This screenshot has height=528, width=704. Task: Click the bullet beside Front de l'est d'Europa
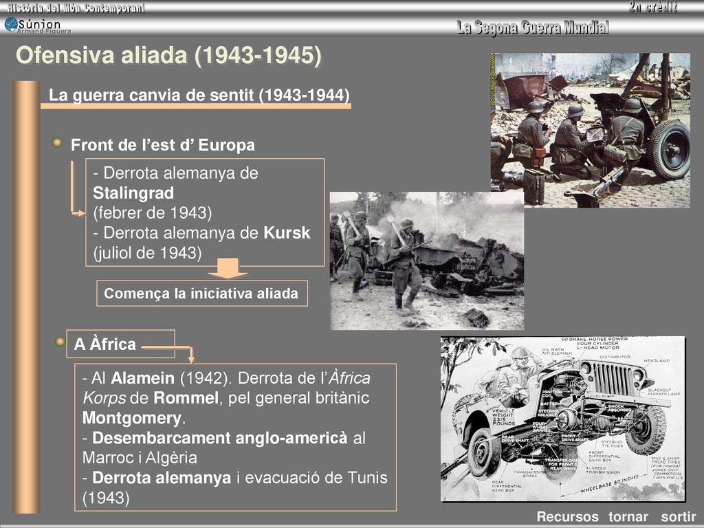[x=57, y=143]
